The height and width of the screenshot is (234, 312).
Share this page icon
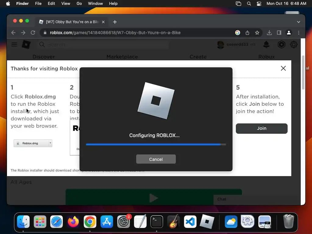(247, 33)
